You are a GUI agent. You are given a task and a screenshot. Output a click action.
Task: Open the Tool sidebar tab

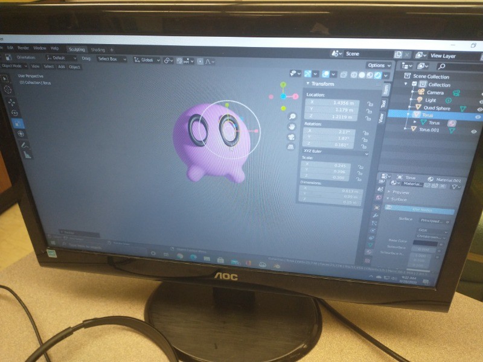point(383,104)
